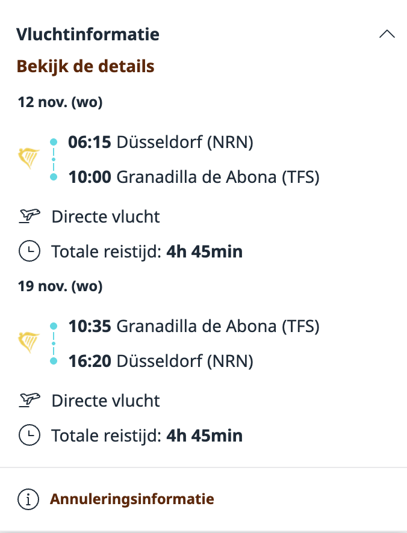Click the Annuleringsinformatie link
The image size is (407, 533).
pyautogui.click(x=132, y=499)
